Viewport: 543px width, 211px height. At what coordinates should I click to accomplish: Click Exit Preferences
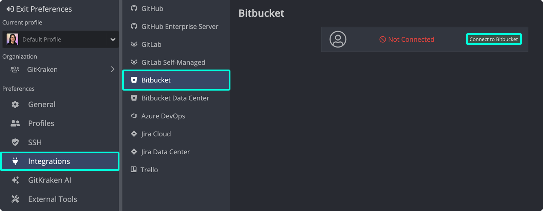(x=39, y=9)
